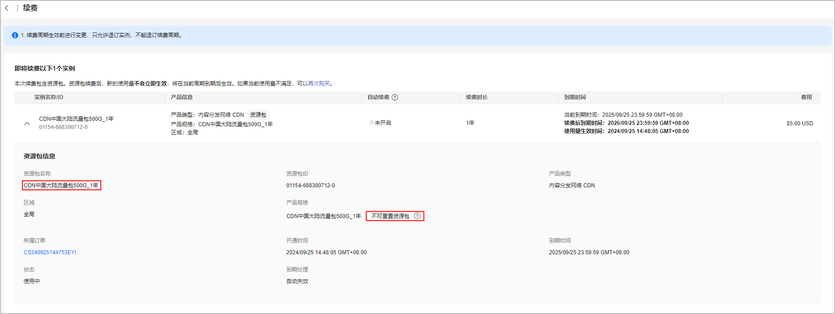Select the resource pack name under 资源包名称
Viewport: 835px width, 314px height.
click(61, 186)
